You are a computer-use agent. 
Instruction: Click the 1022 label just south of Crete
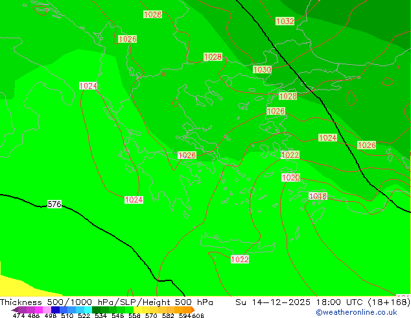[240, 259]
